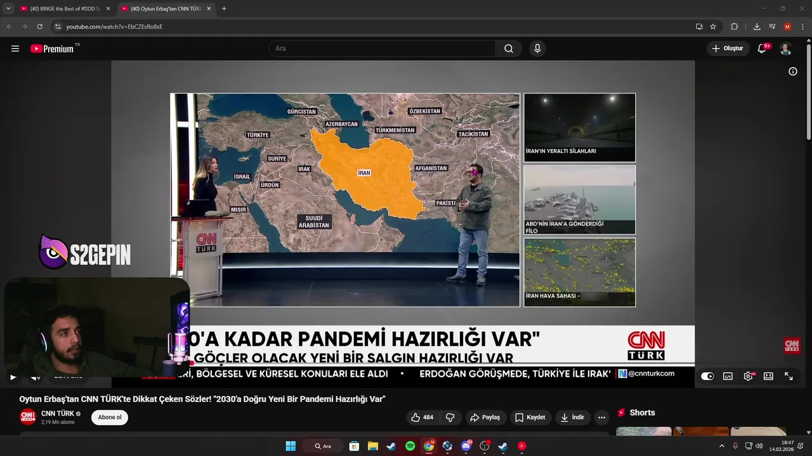Go back to previous page
This screenshot has width=812, height=456.
pos(9,27)
